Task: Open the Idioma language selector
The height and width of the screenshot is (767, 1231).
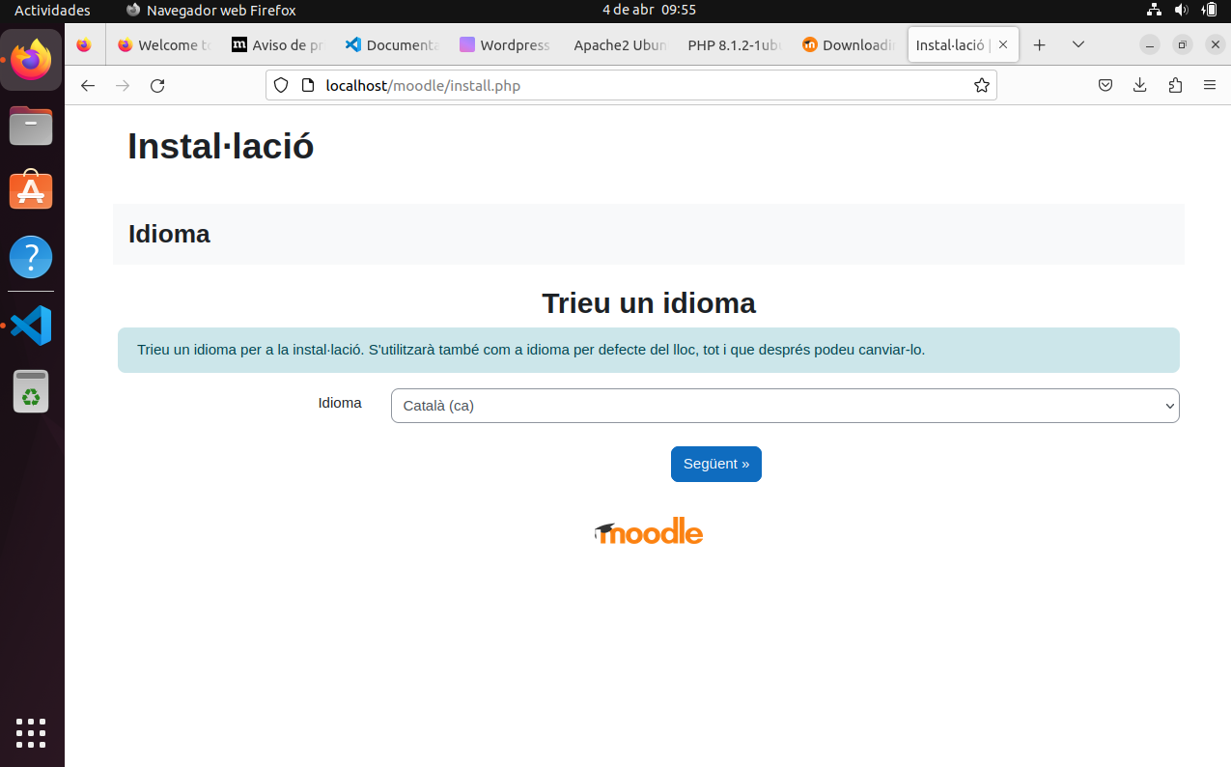Action: pos(784,406)
